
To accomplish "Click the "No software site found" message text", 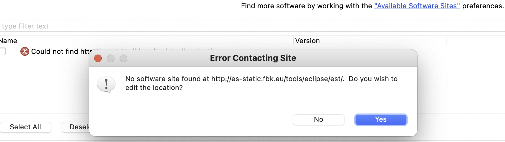I will pyautogui.click(x=261, y=83).
